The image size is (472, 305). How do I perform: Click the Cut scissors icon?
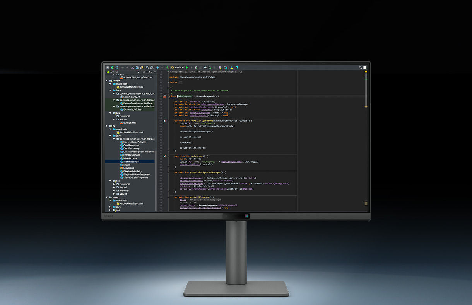coord(132,68)
